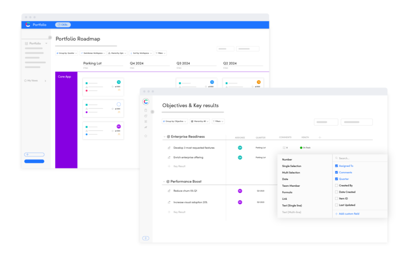416x255 pixels.
Task: Check the Item ID field checkbox
Action: click(336, 199)
